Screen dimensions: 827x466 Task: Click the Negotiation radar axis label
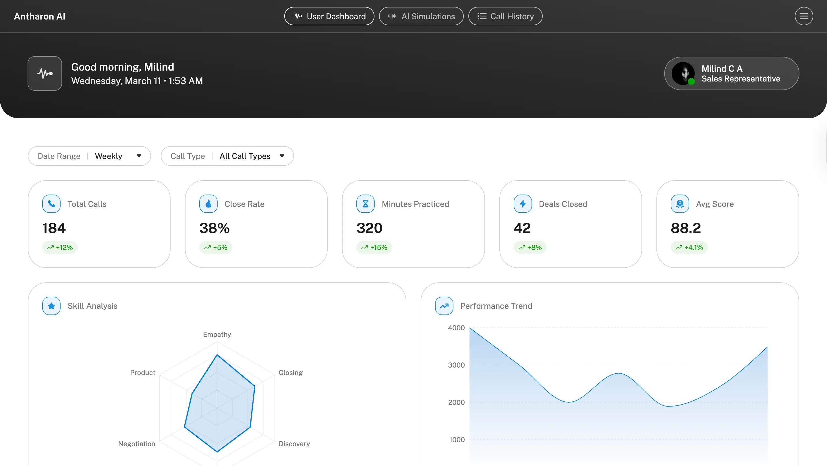coord(137,444)
